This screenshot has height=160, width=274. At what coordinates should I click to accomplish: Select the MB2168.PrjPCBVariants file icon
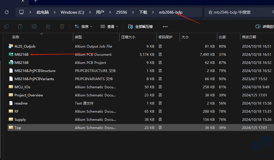pos(11,79)
